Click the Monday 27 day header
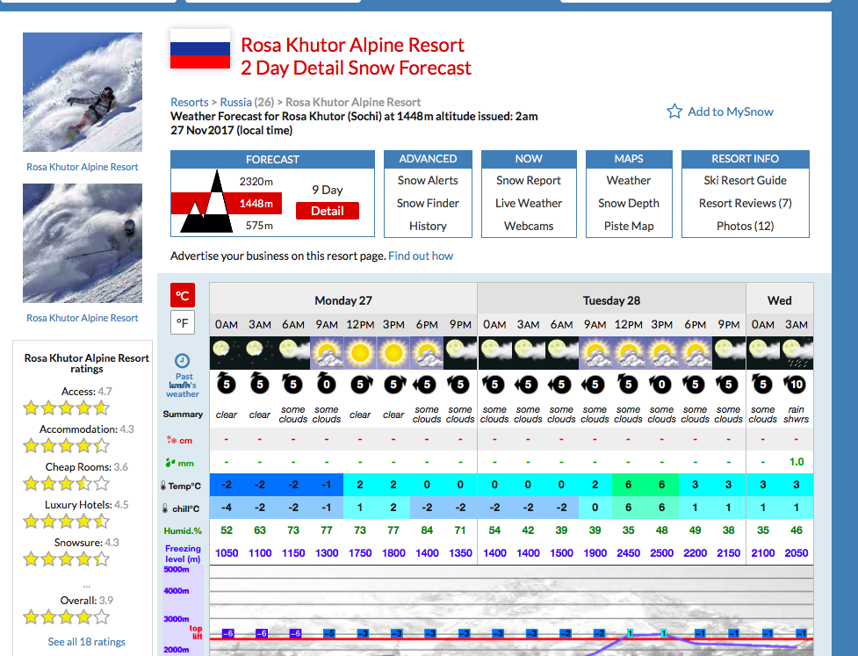The image size is (858, 656). (x=343, y=300)
